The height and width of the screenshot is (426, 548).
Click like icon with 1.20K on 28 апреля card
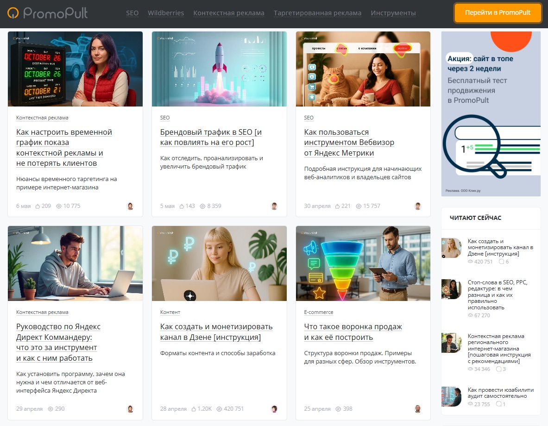click(x=194, y=409)
